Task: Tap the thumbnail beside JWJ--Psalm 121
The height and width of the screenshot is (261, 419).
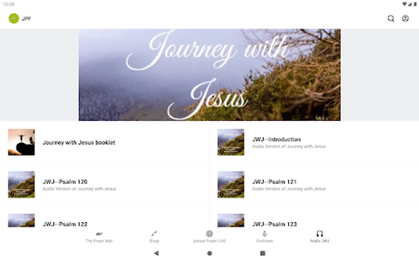Action: 231,185
